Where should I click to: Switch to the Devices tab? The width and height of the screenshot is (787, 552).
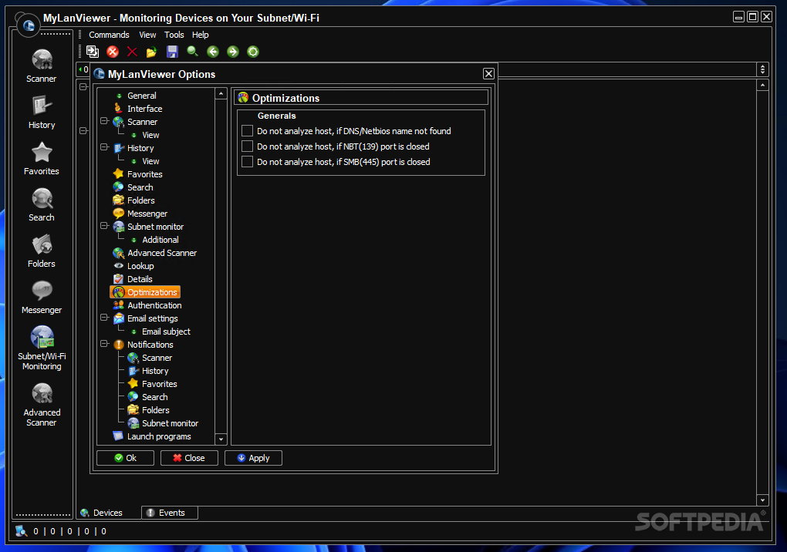coord(108,513)
